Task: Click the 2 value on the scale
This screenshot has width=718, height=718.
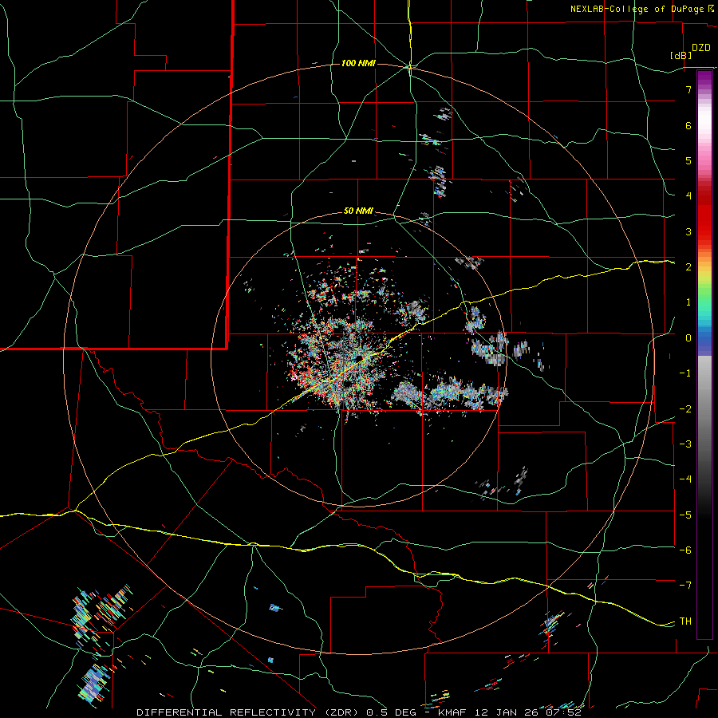Action: click(688, 267)
